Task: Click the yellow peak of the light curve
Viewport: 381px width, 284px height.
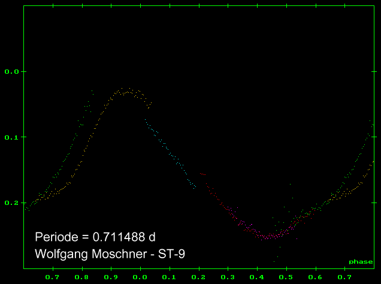Action: tap(126, 93)
